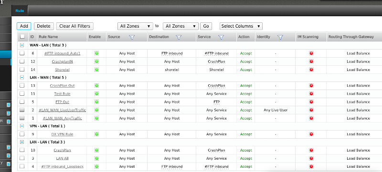Check the box for CrashPlan Out rule

coord(22,85)
